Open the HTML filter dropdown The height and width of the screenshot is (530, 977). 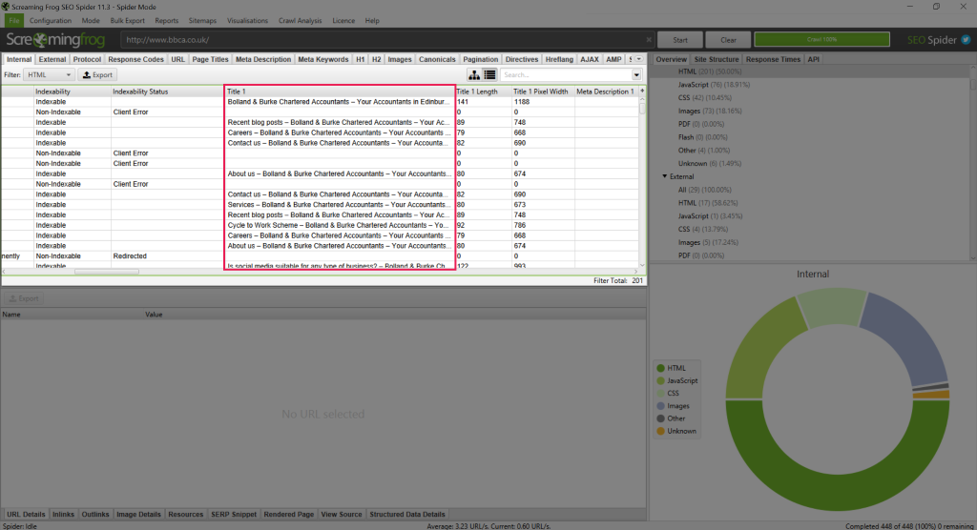tap(49, 74)
